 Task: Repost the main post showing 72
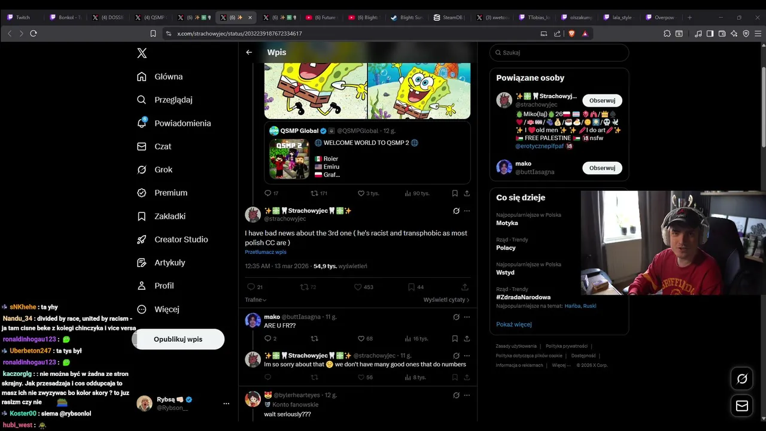point(308,287)
